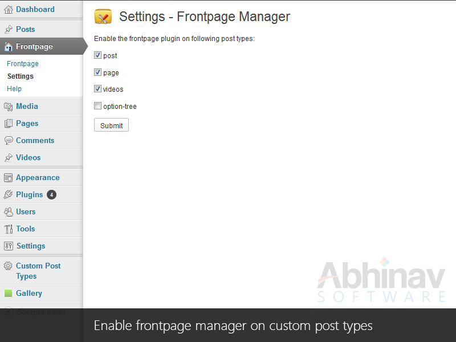Click the Comments speech bubble icon
This screenshot has width=456, height=342.
(9, 141)
